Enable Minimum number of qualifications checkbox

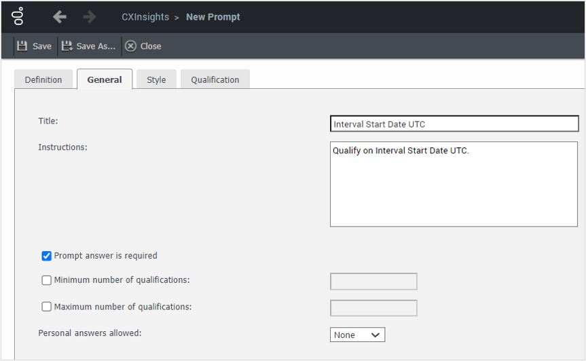point(47,280)
